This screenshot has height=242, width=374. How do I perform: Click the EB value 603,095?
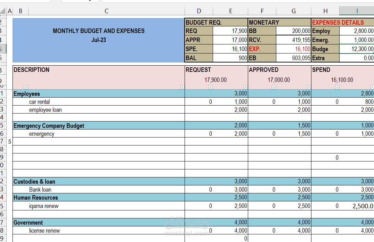pyautogui.click(x=293, y=58)
